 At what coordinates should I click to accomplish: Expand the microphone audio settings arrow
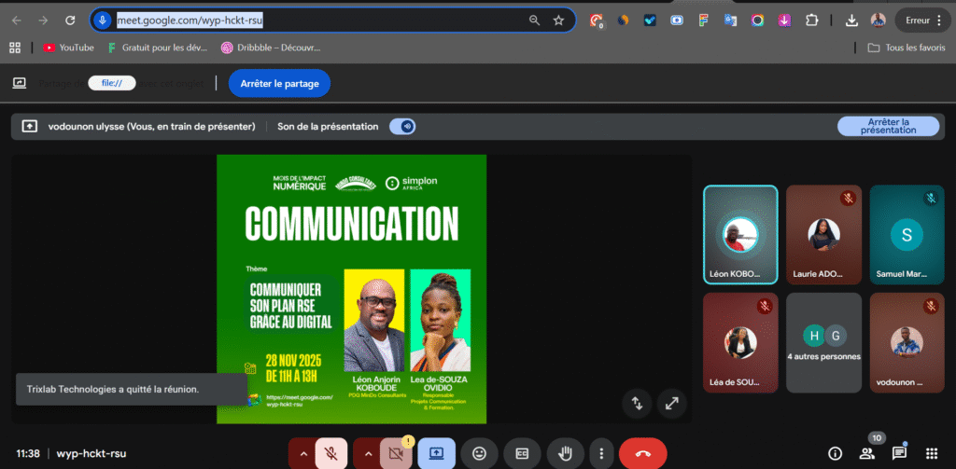(302, 453)
